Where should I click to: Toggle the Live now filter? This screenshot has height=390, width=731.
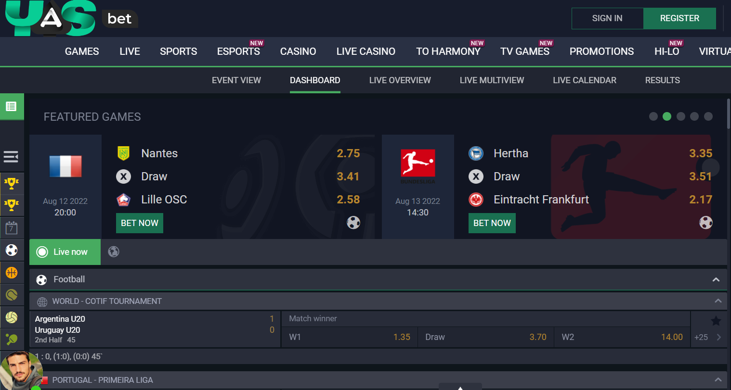(x=65, y=252)
